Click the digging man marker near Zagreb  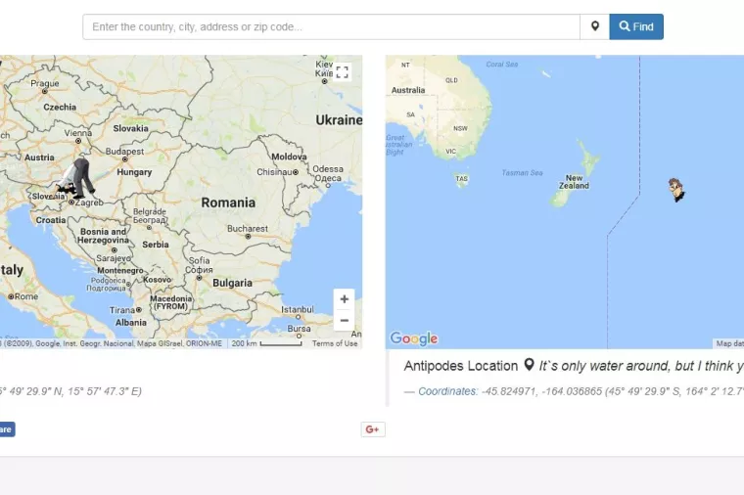tap(77, 179)
